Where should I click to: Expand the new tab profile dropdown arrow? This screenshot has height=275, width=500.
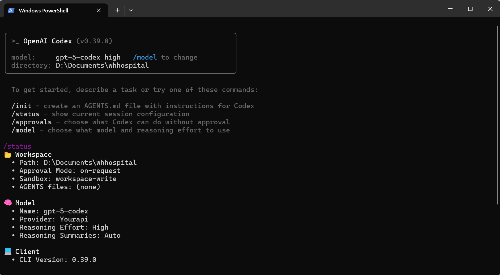[x=131, y=10]
